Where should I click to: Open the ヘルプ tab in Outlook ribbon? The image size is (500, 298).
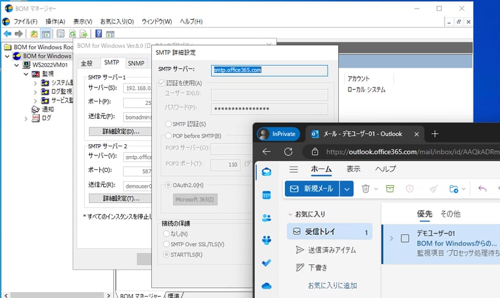[386, 169]
